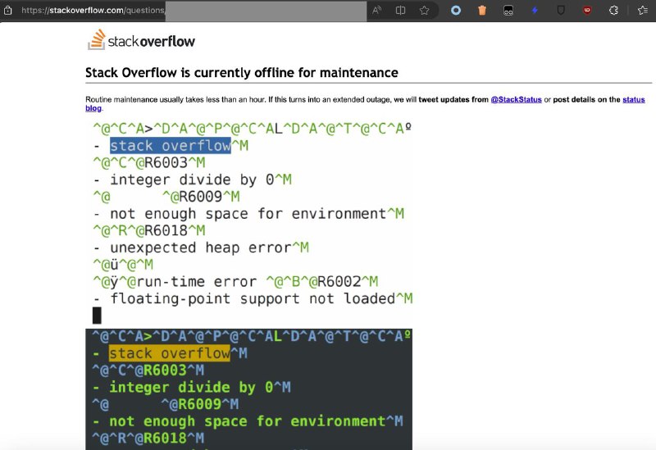
Task: Click the Stack Overflow logo
Action: tap(141, 39)
